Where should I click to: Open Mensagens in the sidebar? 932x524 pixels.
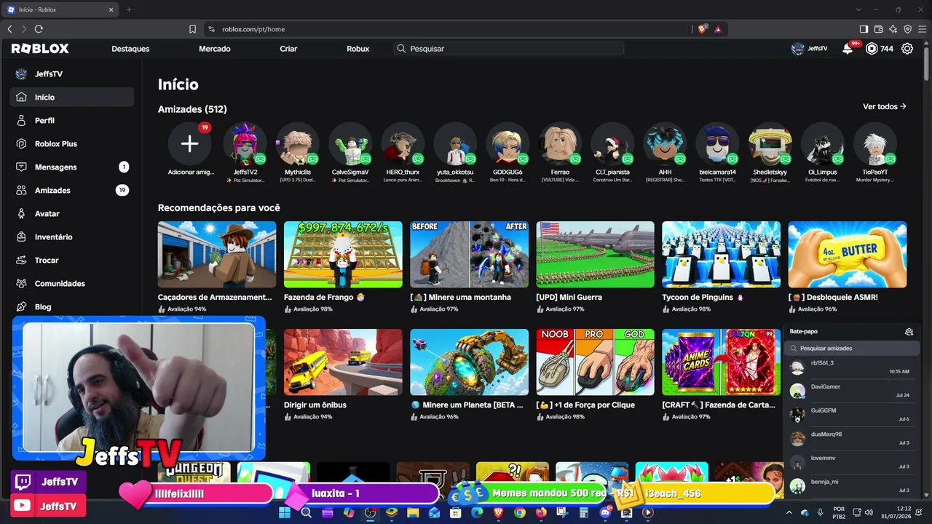[x=71, y=167]
